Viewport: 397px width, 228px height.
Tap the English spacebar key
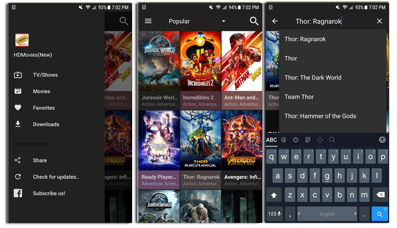click(327, 214)
